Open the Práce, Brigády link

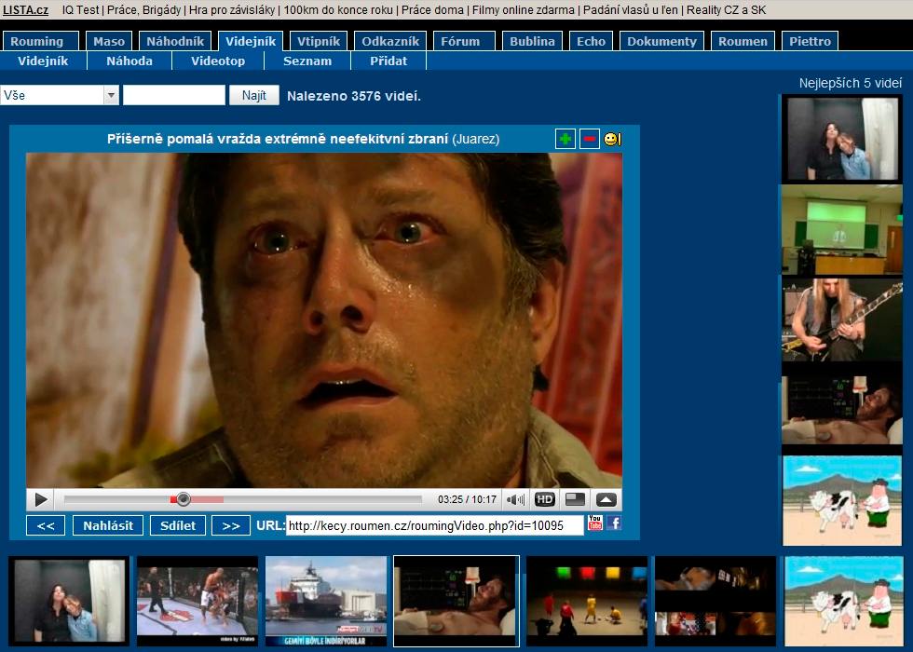pos(143,10)
